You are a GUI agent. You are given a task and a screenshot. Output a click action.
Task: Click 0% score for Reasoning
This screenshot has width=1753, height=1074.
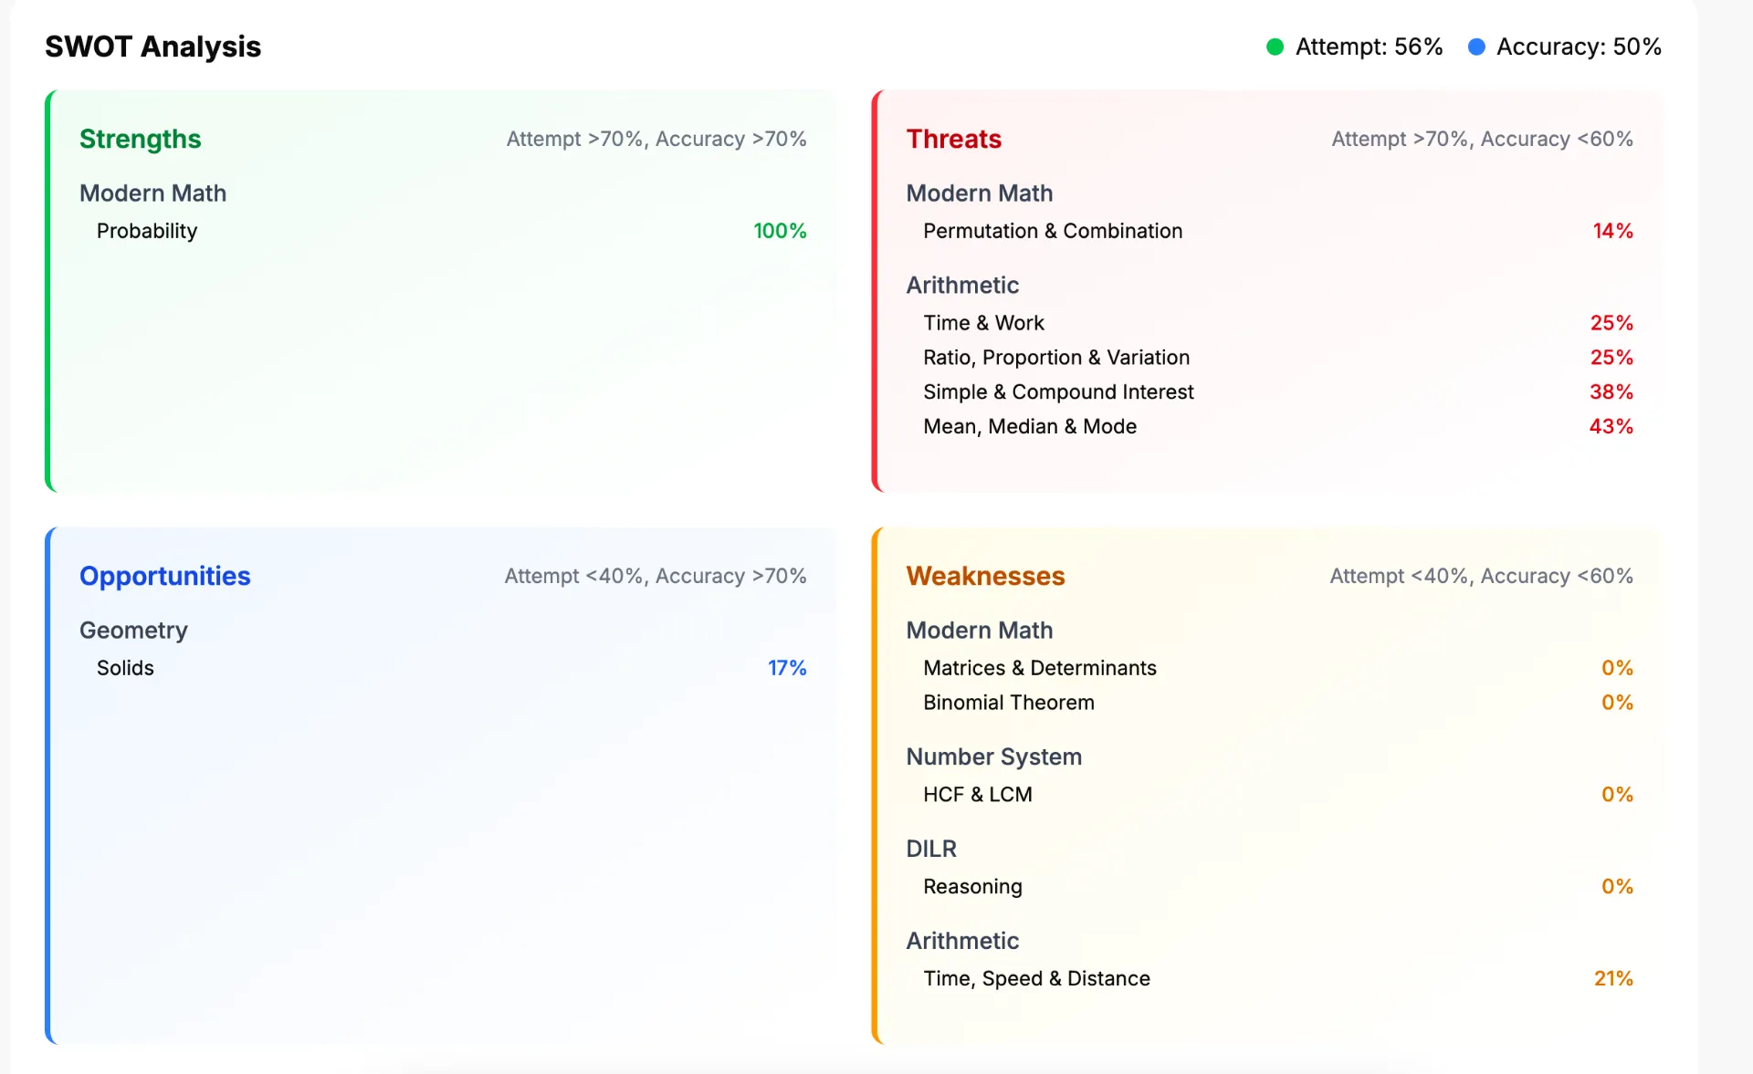point(1617,887)
